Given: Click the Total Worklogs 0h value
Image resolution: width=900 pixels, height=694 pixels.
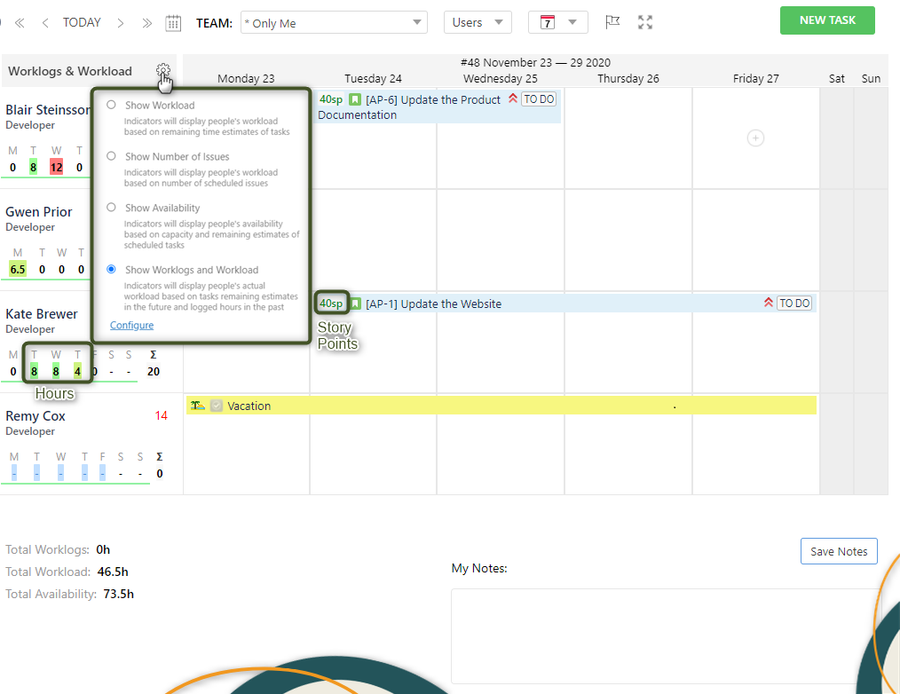Looking at the screenshot, I should (103, 549).
